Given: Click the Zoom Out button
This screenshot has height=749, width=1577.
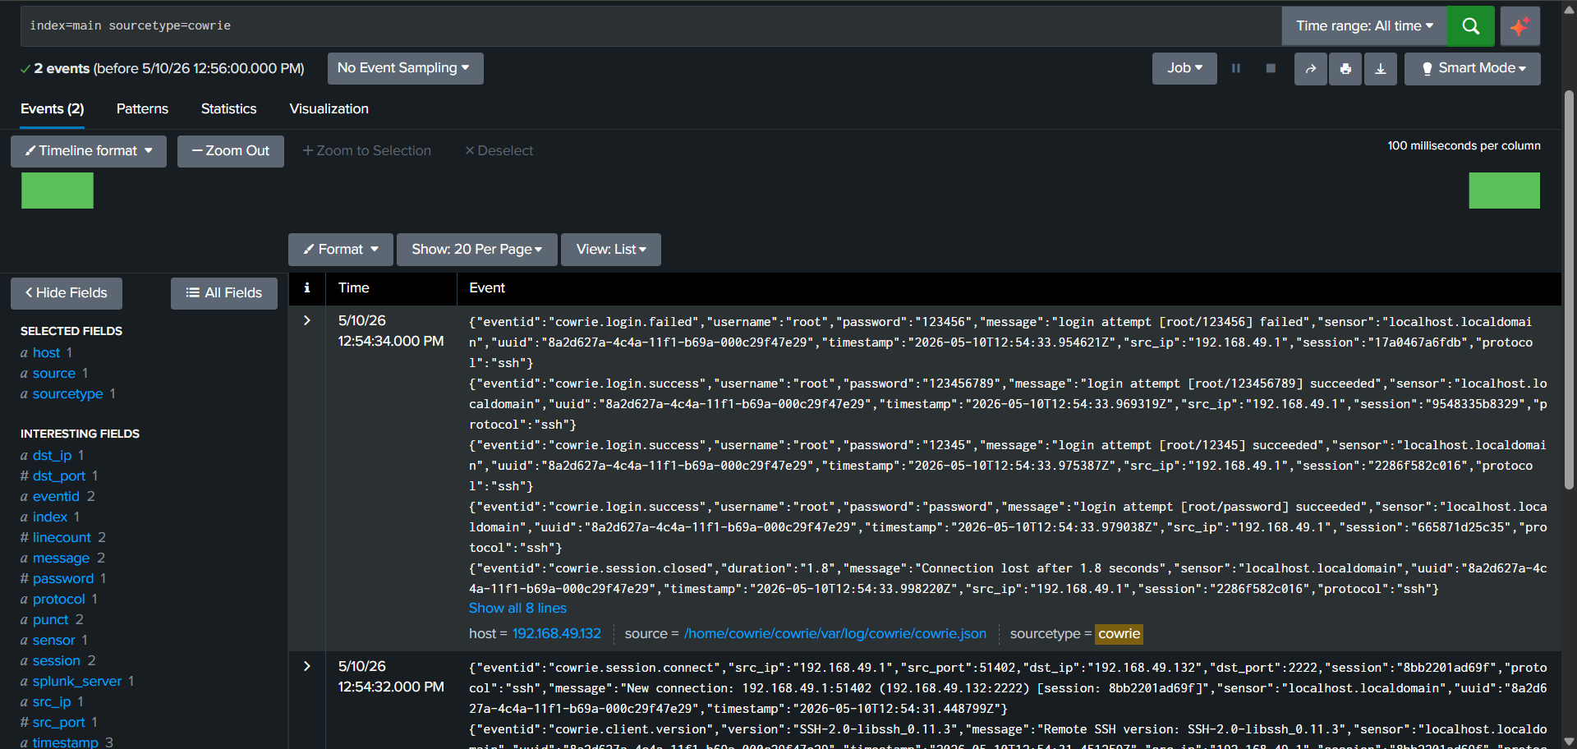Looking at the screenshot, I should point(231,151).
